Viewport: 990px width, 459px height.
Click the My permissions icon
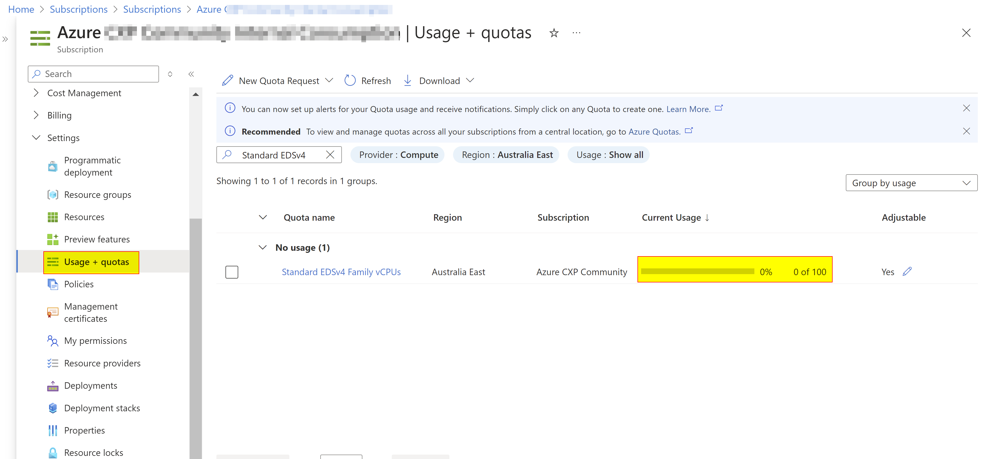coord(53,340)
